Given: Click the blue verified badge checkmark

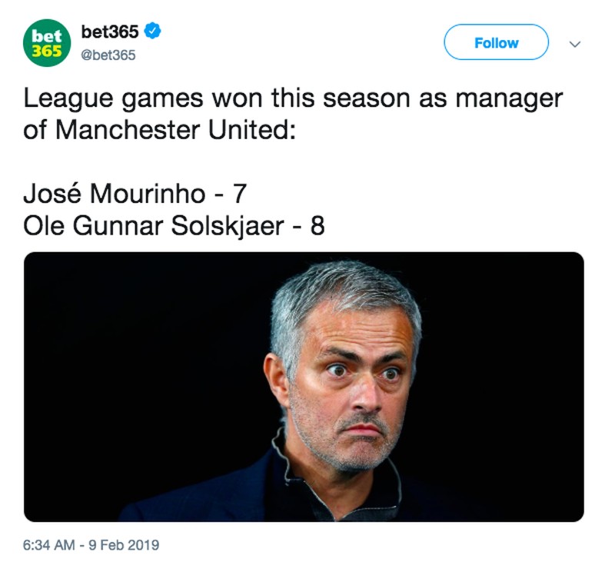Looking at the screenshot, I should (152, 31).
